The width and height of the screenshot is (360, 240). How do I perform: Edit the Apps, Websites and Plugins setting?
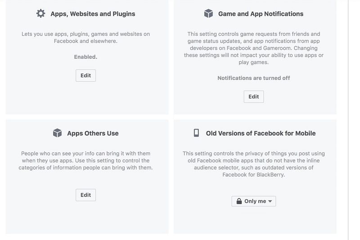(85, 75)
